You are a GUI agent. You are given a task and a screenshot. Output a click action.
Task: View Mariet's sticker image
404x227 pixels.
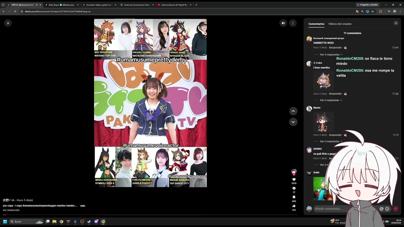[323, 121]
